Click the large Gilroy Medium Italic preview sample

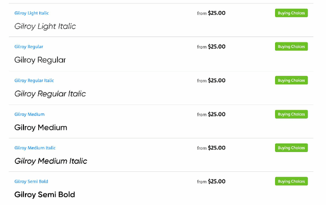coord(51,161)
